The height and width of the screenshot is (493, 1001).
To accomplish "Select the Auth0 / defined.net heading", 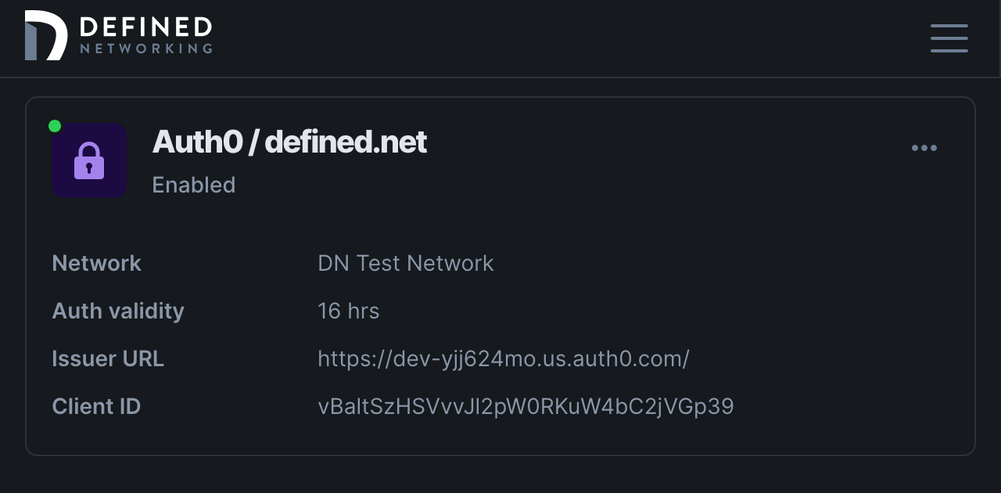I will pyautogui.click(x=289, y=142).
